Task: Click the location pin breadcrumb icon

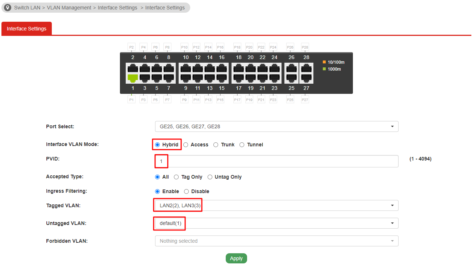Action: (8, 8)
